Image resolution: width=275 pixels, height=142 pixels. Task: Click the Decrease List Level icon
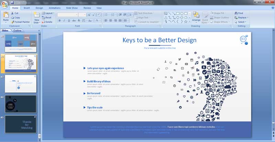click(x=120, y=15)
